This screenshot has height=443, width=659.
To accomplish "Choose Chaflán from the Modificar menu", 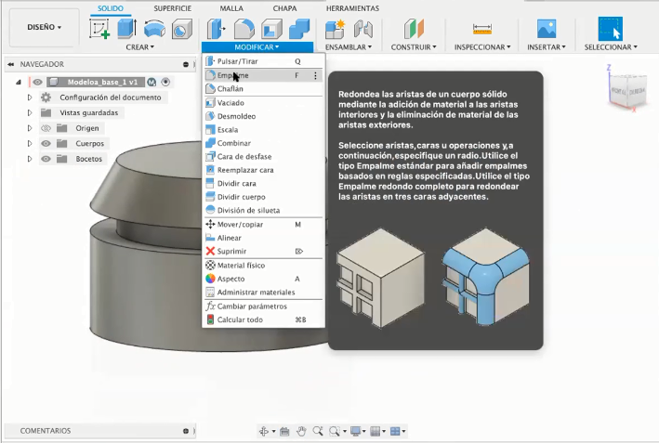I will [230, 89].
